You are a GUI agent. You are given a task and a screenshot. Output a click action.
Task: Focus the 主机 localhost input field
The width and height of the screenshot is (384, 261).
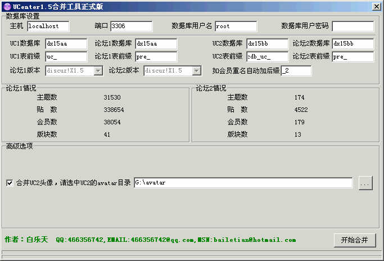[x=48, y=26]
